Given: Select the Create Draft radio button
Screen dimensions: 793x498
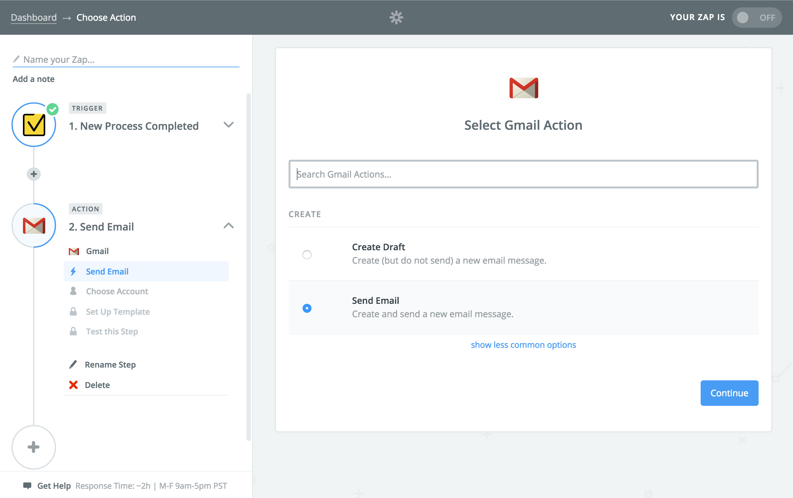Looking at the screenshot, I should pos(307,254).
